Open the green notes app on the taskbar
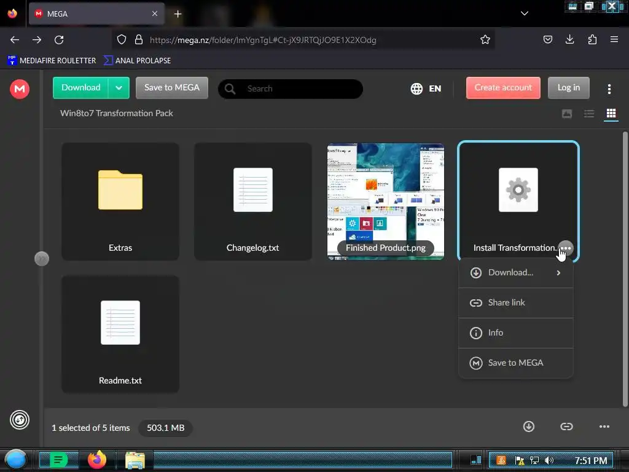The width and height of the screenshot is (629, 472). (x=58, y=460)
